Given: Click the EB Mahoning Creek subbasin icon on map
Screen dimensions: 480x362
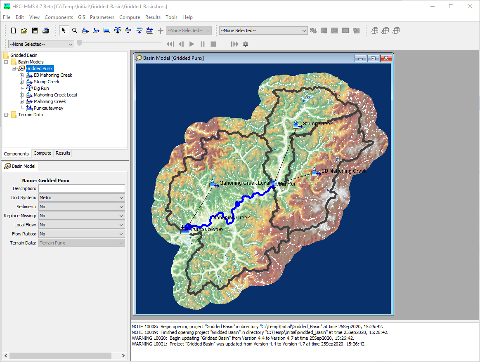Looking at the screenshot, I should point(315,172).
